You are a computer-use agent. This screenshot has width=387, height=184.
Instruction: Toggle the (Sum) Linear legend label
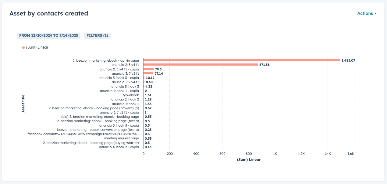[37, 47]
